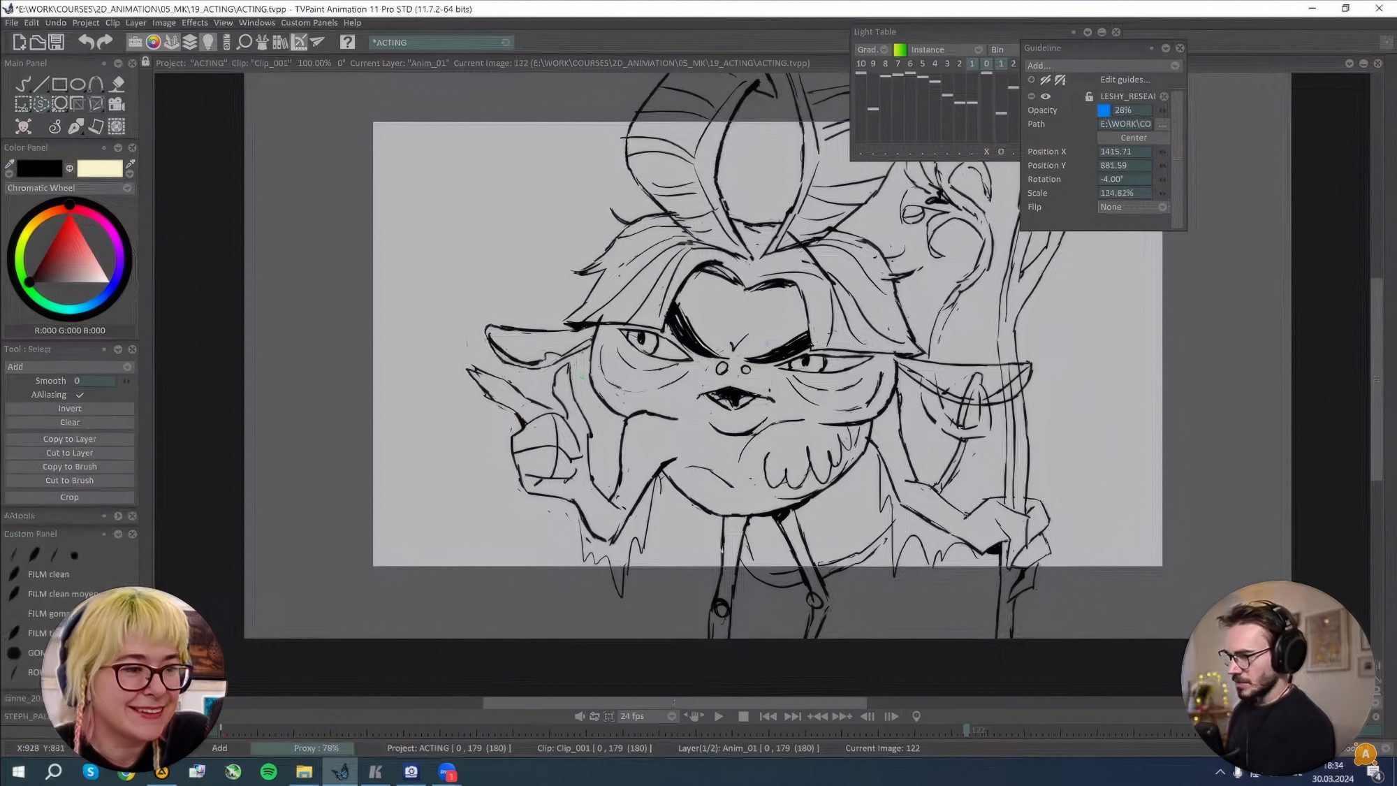Open the Light Table via the bulb toolbar icon
1397x786 pixels.
[210, 42]
